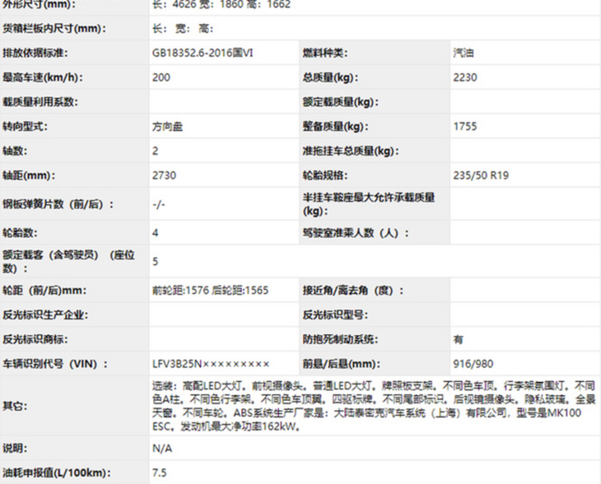
Task: Click the 反光标识生产企业 label
Action: coord(45,315)
